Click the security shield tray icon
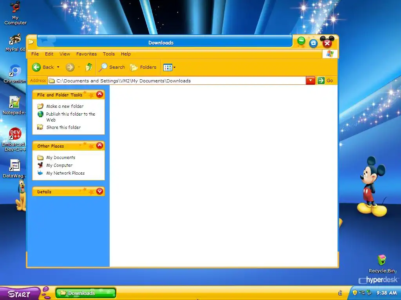Image resolution: width=401 pixels, height=300 pixels. (x=355, y=293)
